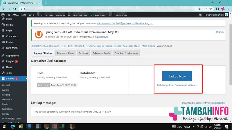
Task: Launch Microsoft Edge from the taskbar
Action: (13, 127)
